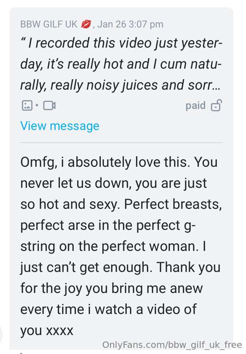The image size is (246, 354).
Task: Open the BBW GILF UK sender name
Action: (49, 24)
